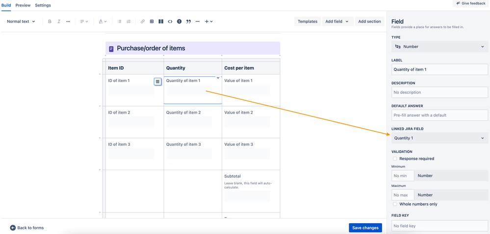Open the text alignment menu
The image size is (490, 234).
tap(84, 22)
